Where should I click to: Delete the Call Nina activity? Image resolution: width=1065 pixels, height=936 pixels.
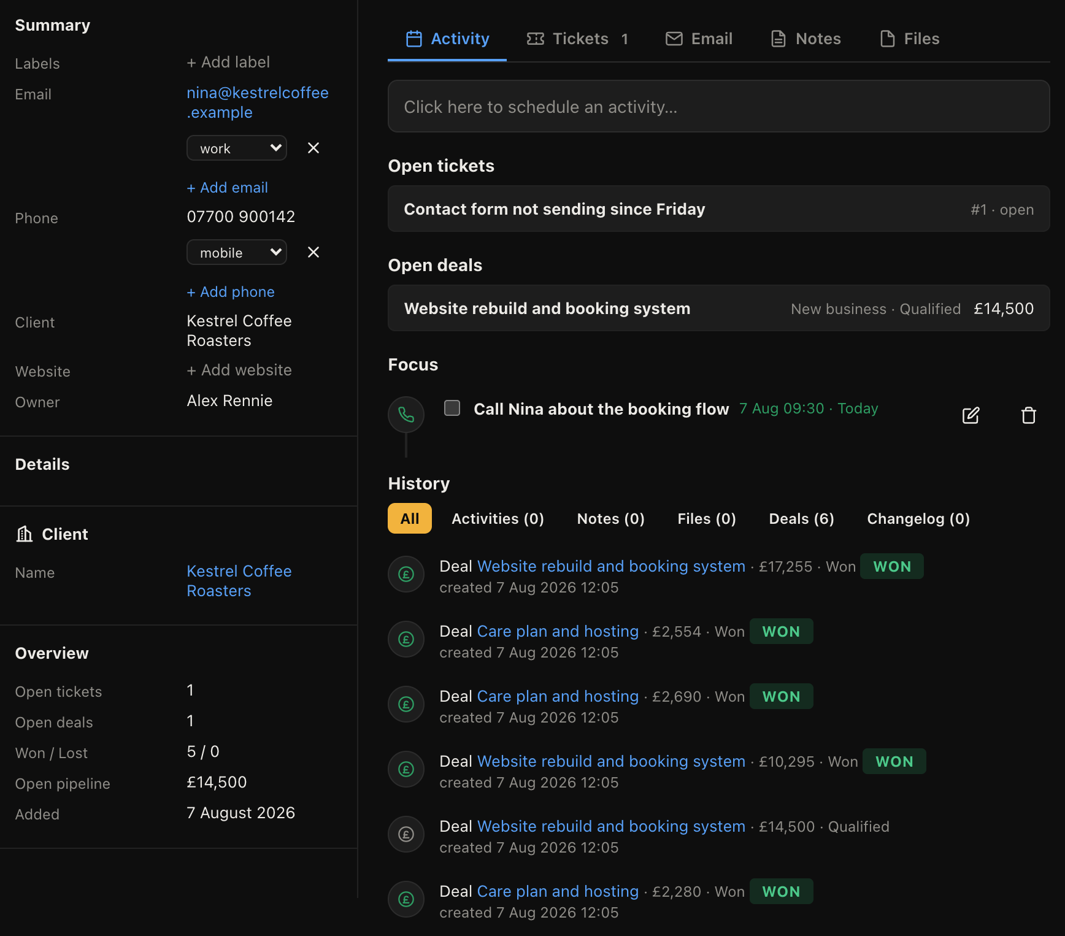[1029, 415]
